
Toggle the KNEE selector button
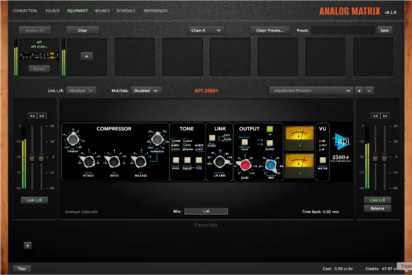[x=175, y=158]
